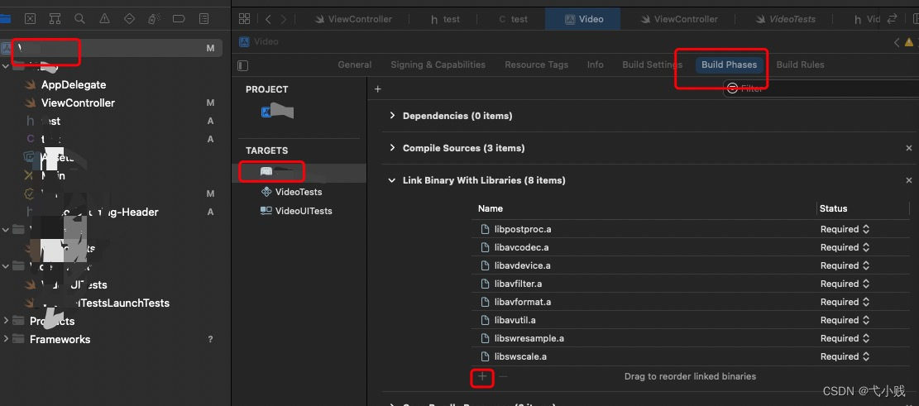Switch to the Build Rules tab
Viewport: 919px width, 406px height.
point(800,65)
